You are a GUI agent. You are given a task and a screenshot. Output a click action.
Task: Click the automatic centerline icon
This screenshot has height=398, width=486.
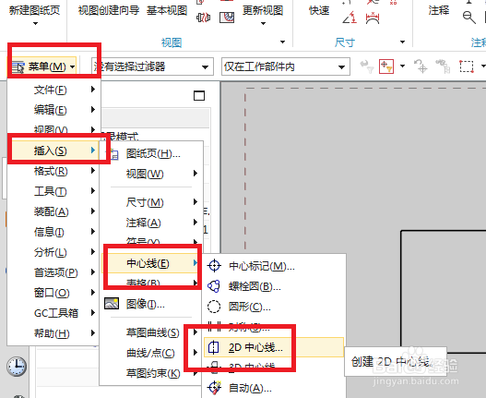(214, 388)
